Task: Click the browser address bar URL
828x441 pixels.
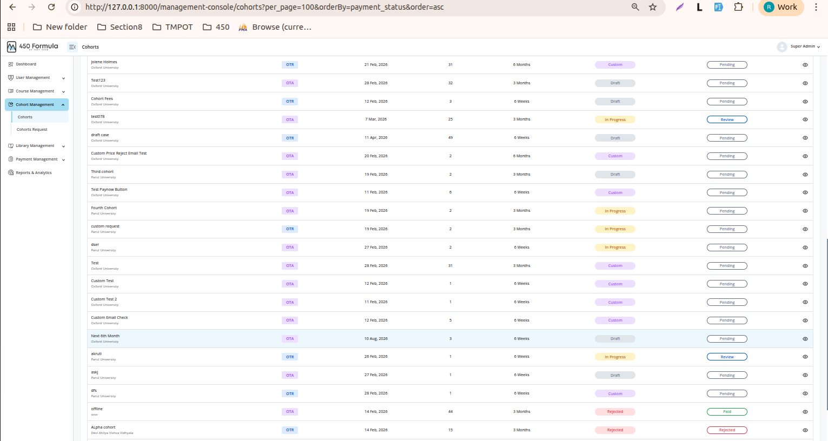Action: click(264, 7)
